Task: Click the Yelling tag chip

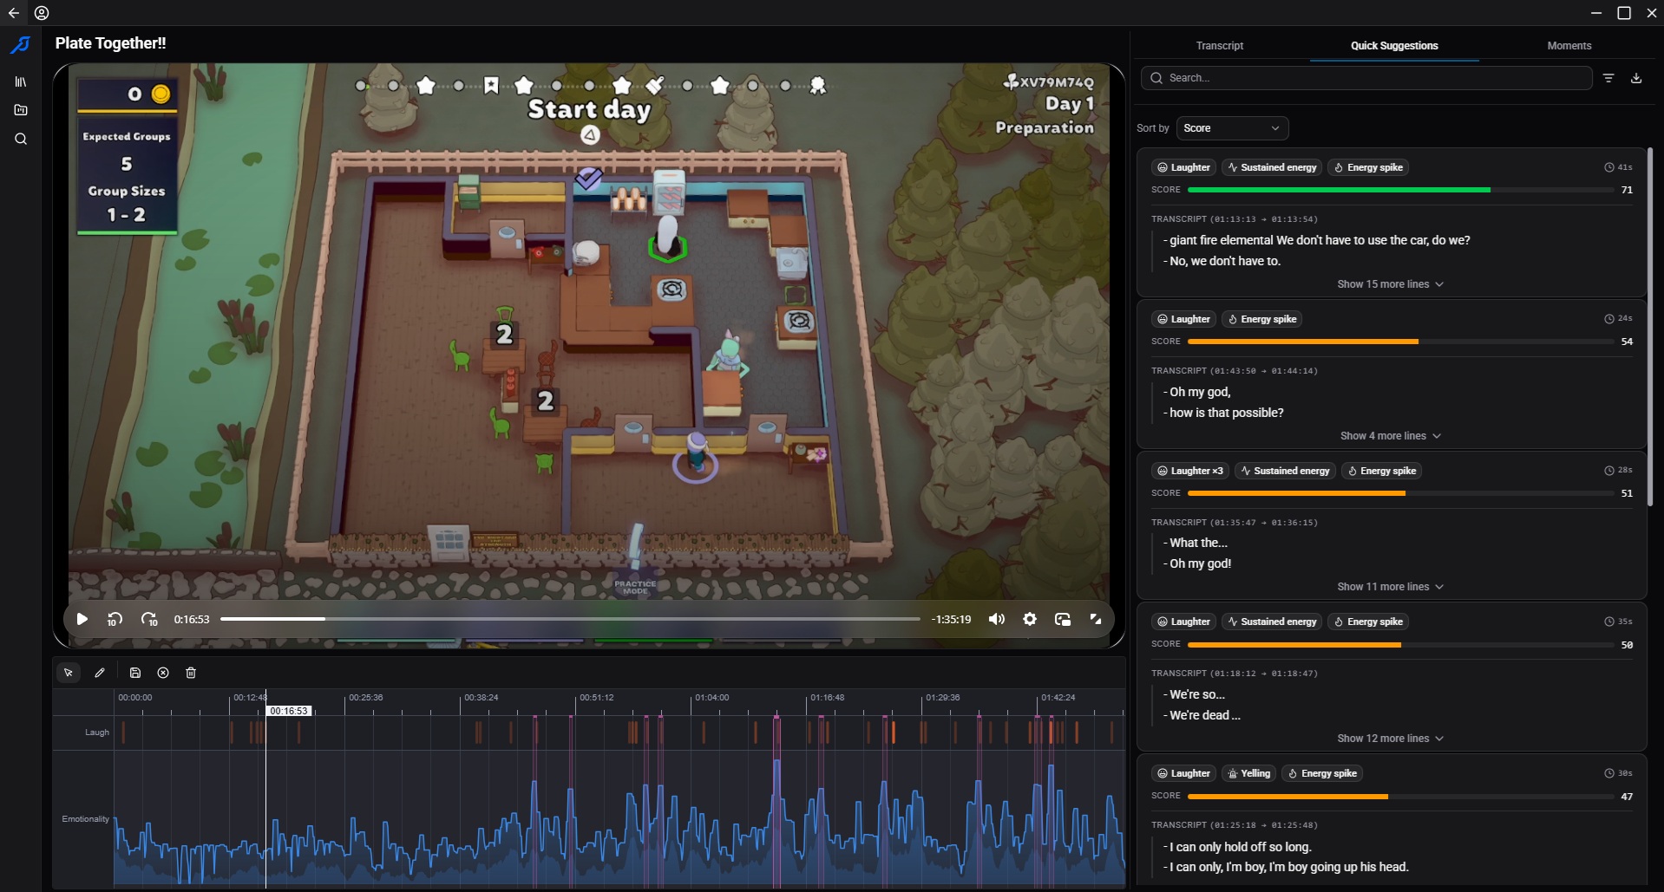Action: pyautogui.click(x=1248, y=773)
